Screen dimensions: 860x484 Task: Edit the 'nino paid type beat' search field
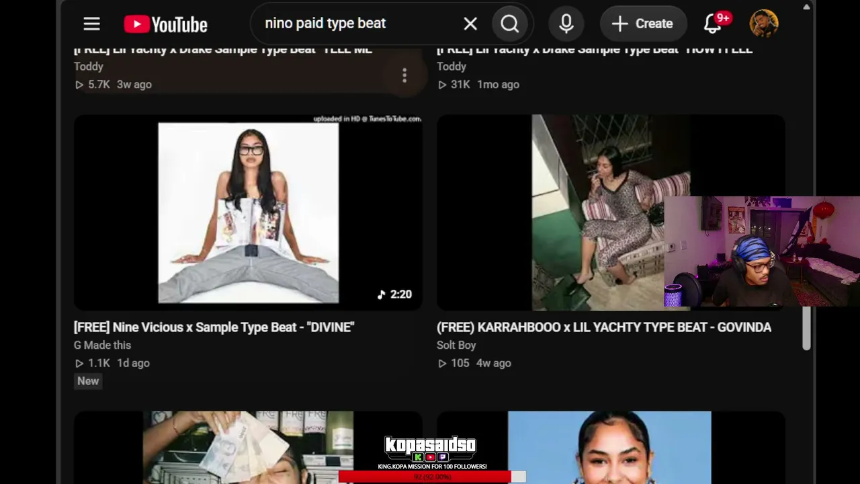[359, 24]
